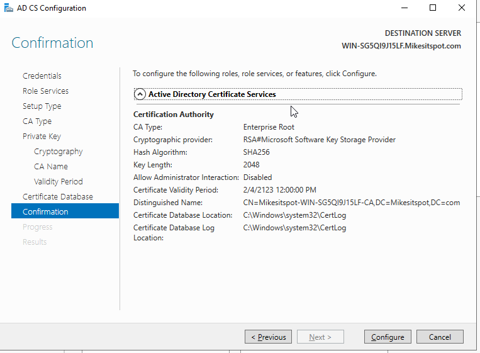Click the AD CS Configuration title bar icon

coord(9,8)
